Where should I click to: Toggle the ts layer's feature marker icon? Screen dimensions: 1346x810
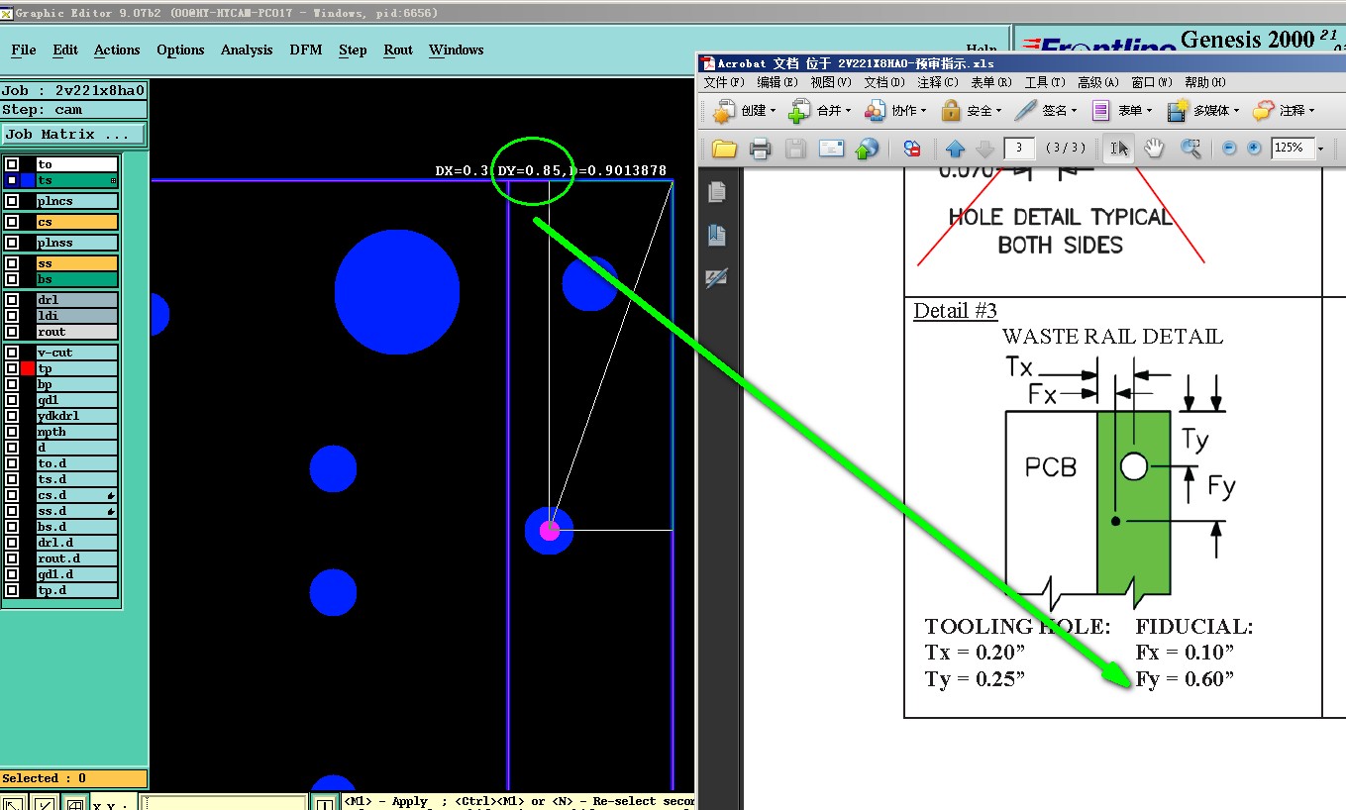click(113, 181)
